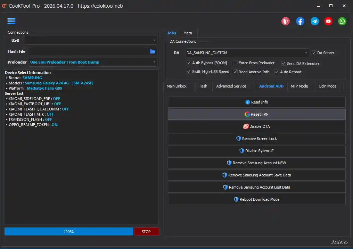Select the Android ADB tab

pos(271,86)
